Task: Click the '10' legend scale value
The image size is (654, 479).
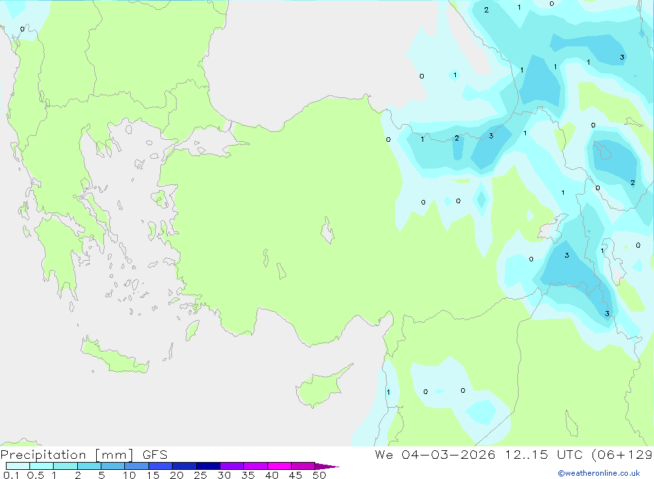Action: 129,475
